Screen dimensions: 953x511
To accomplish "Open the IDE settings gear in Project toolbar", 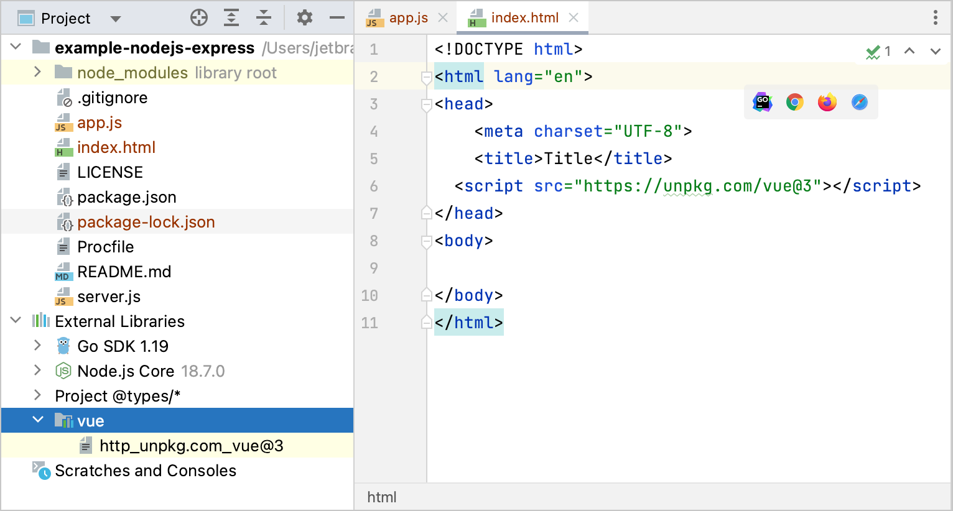I will (x=304, y=17).
